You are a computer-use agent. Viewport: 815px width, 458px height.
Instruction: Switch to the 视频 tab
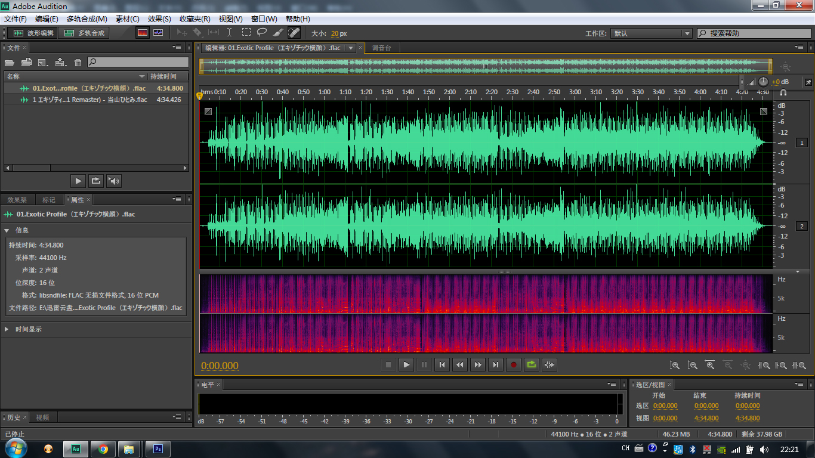[x=42, y=417]
